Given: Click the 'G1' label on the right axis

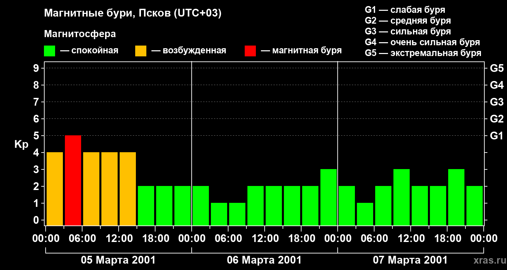Looking at the screenshot, I should click(497, 136).
